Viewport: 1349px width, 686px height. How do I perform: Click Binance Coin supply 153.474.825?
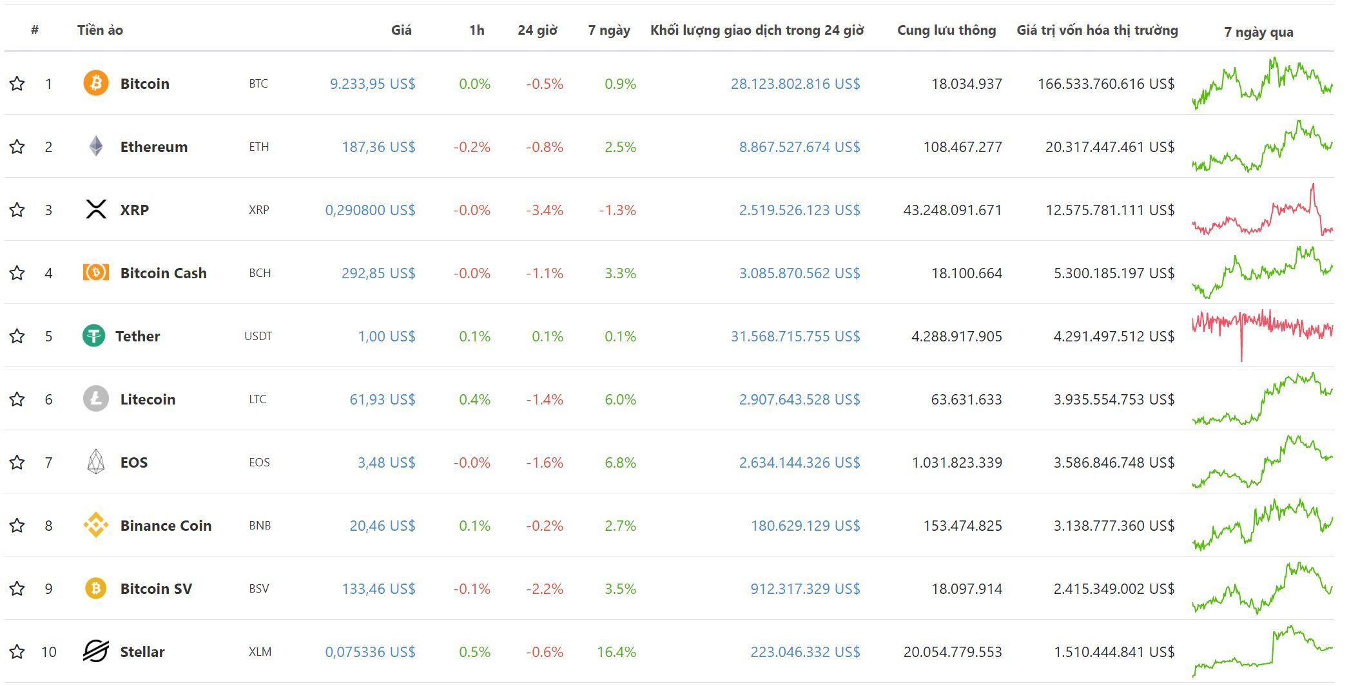pos(962,525)
